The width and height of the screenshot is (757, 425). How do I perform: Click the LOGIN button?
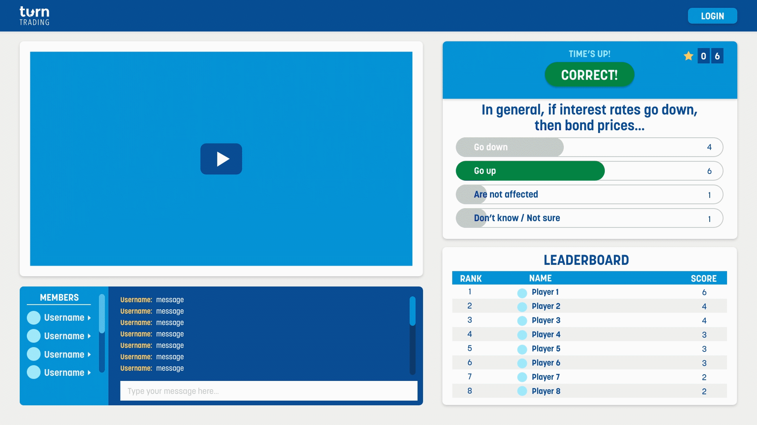click(712, 16)
